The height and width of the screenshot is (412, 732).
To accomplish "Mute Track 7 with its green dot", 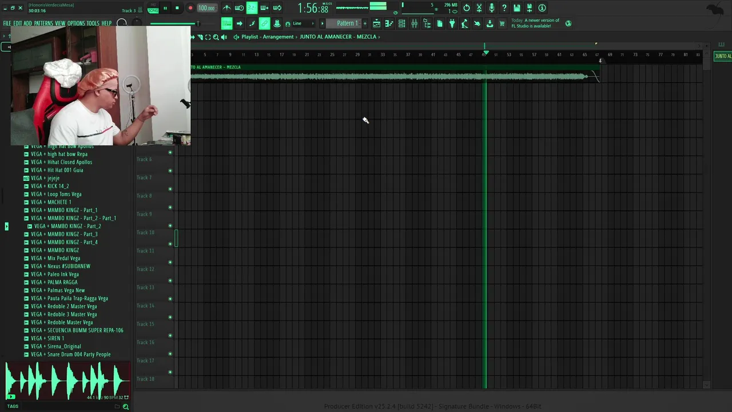I will click(x=170, y=189).
